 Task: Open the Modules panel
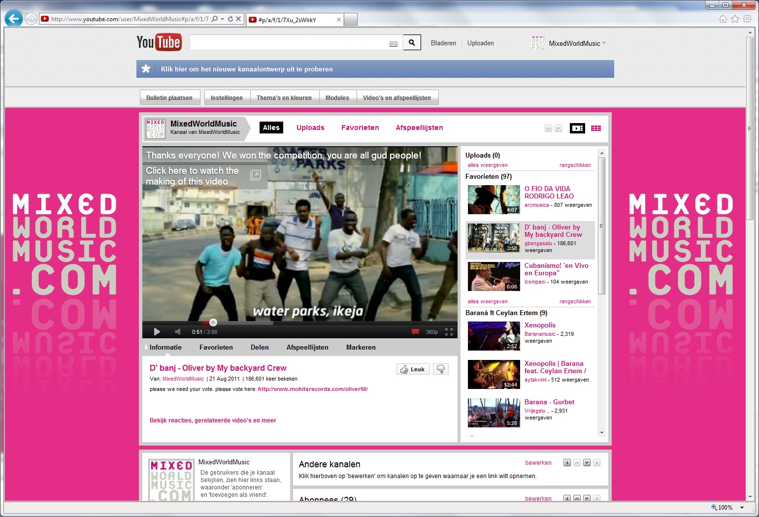(x=337, y=97)
